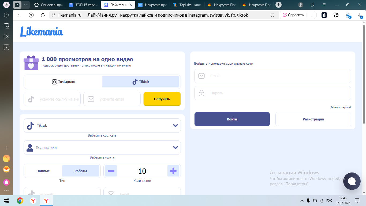This screenshot has height=206, width=366.
Task: Click the Войти login button
Action: pos(232,119)
